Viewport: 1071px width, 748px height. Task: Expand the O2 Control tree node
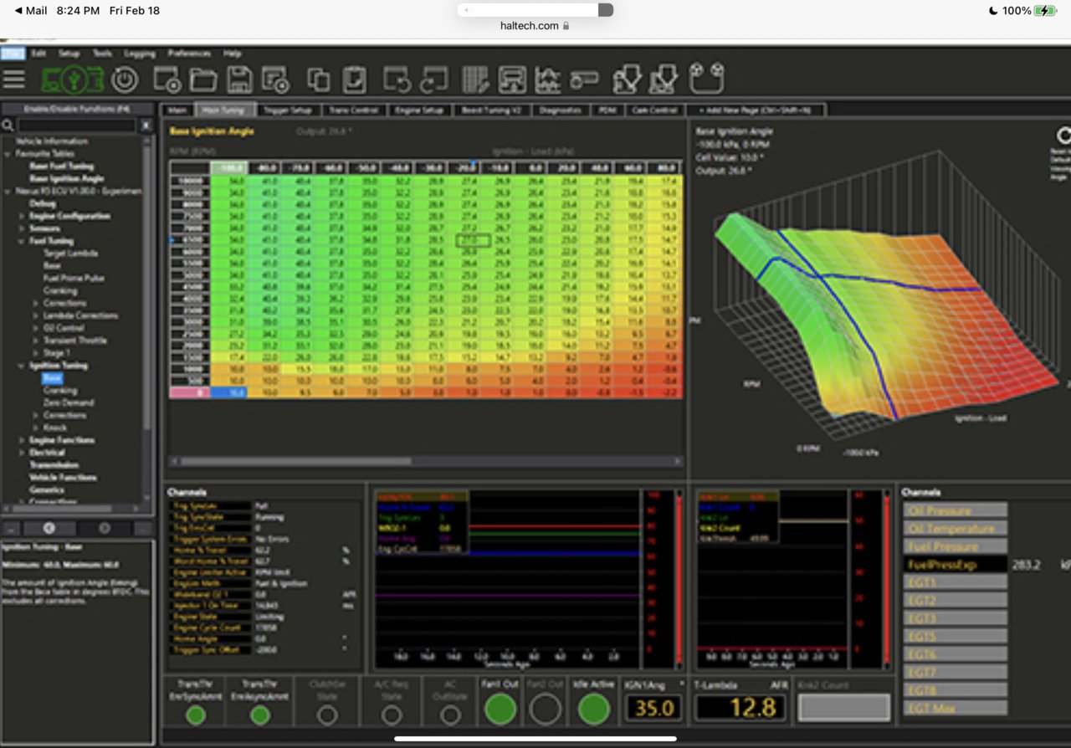34,328
